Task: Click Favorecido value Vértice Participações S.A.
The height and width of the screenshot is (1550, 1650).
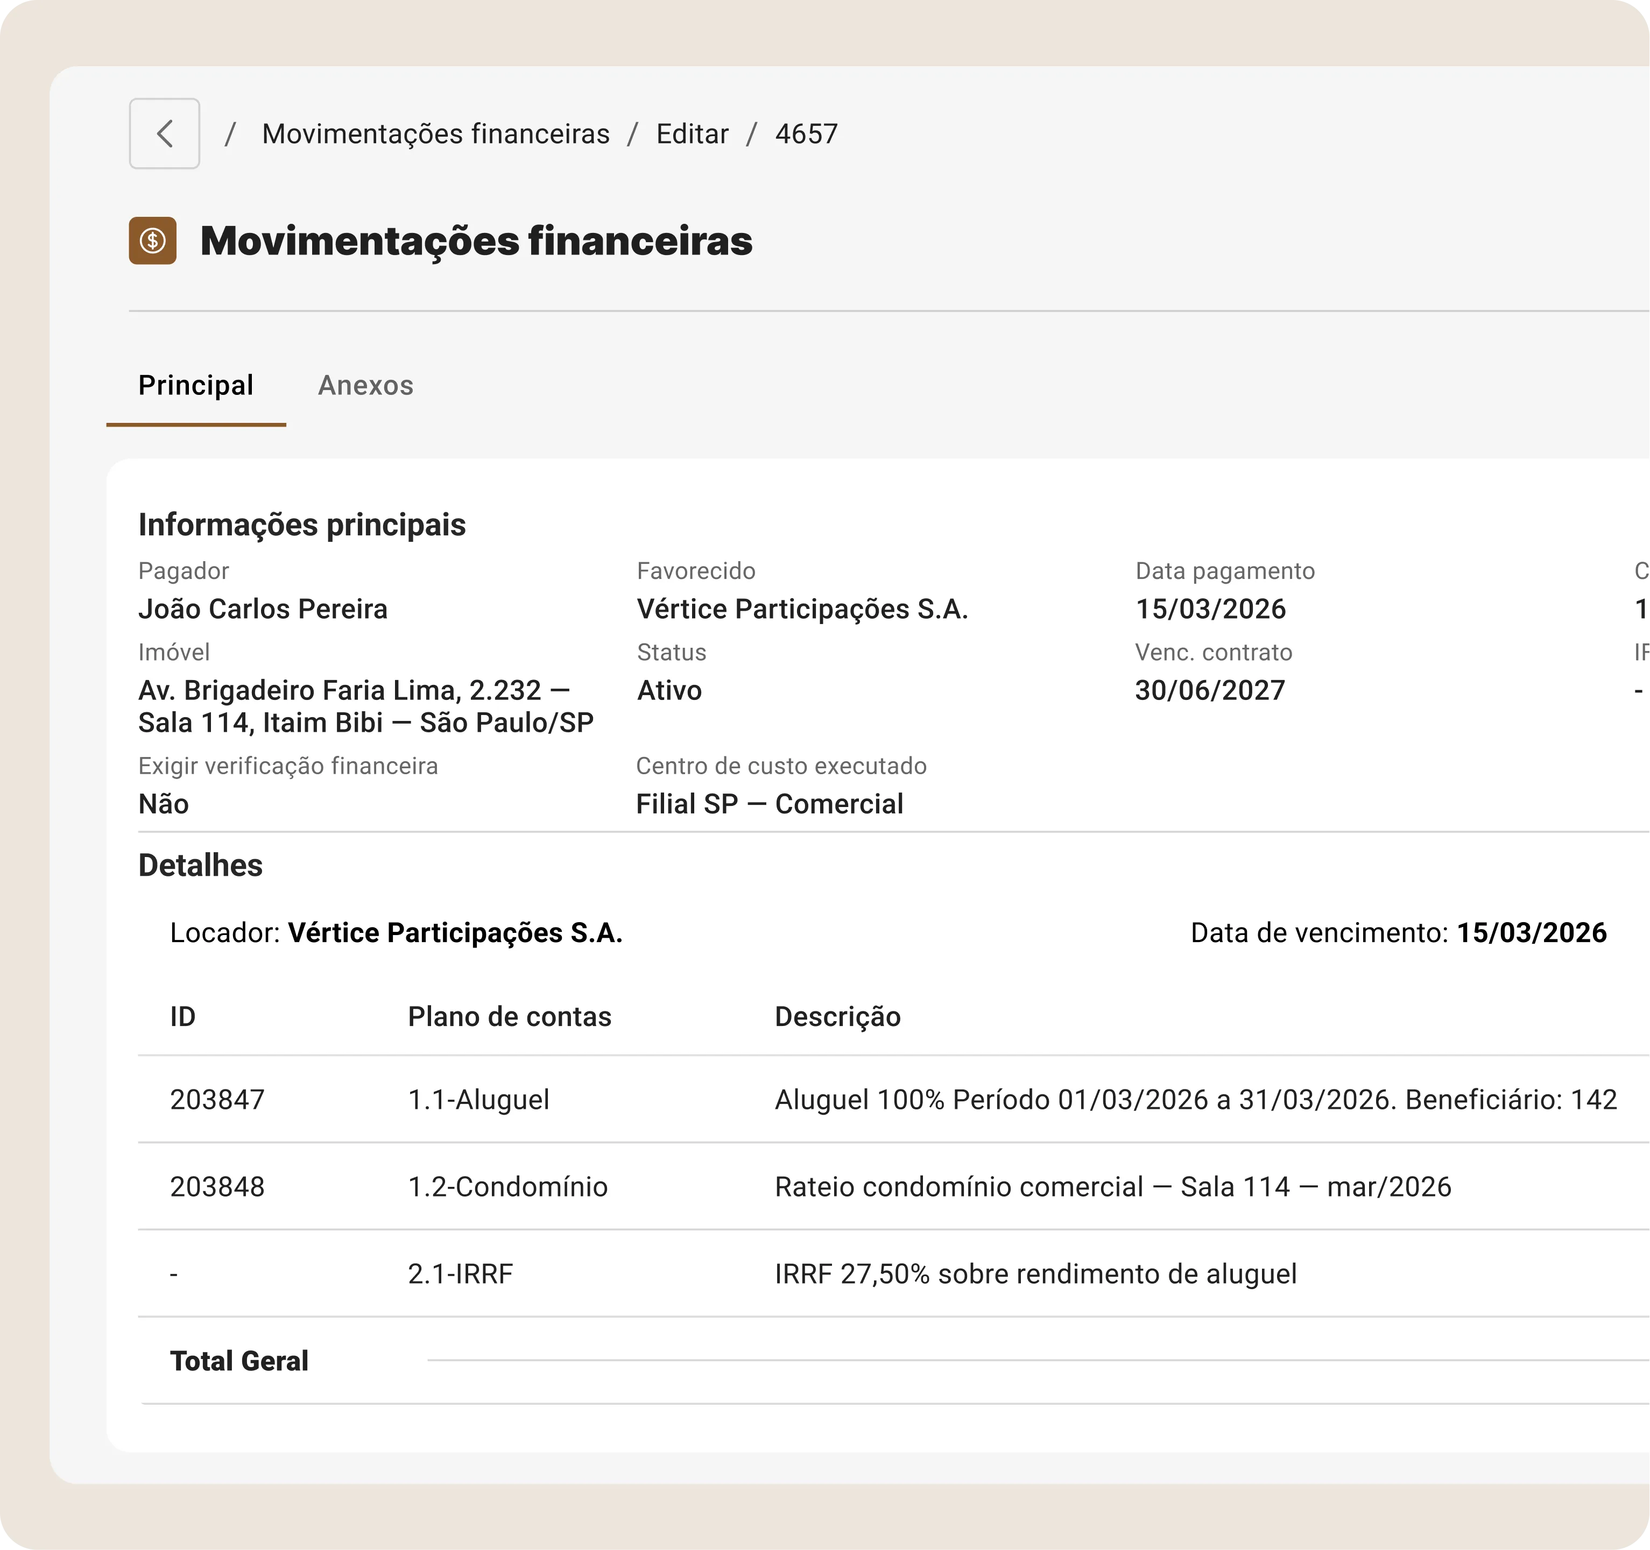Action: (802, 609)
